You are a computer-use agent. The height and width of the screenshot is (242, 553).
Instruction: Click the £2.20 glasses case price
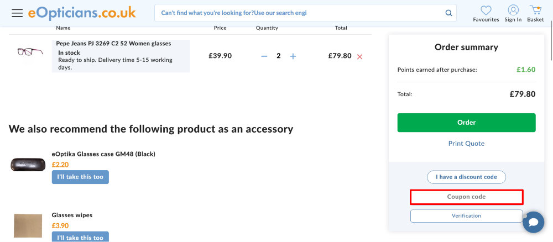coord(60,165)
